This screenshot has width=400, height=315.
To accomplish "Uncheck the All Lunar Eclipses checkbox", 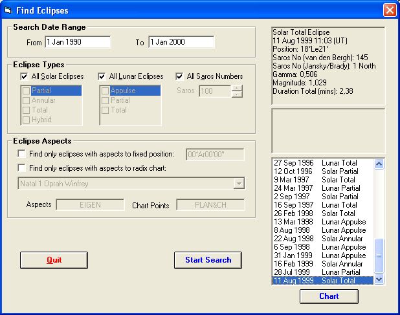I will coord(102,77).
